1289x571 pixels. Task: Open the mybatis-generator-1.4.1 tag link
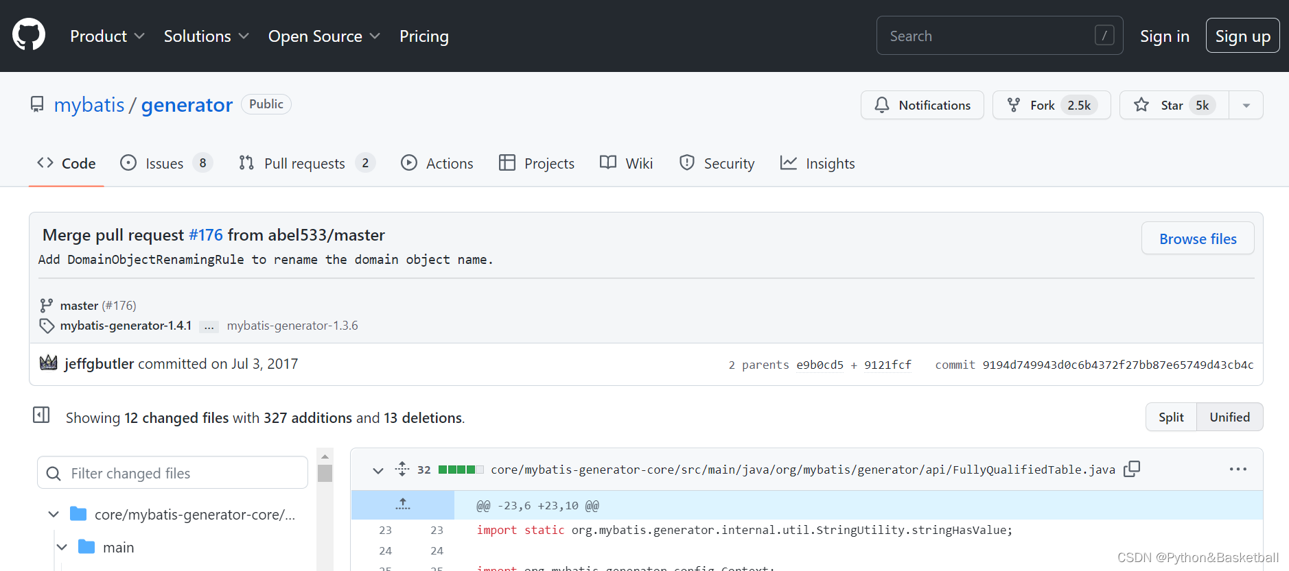(x=126, y=326)
